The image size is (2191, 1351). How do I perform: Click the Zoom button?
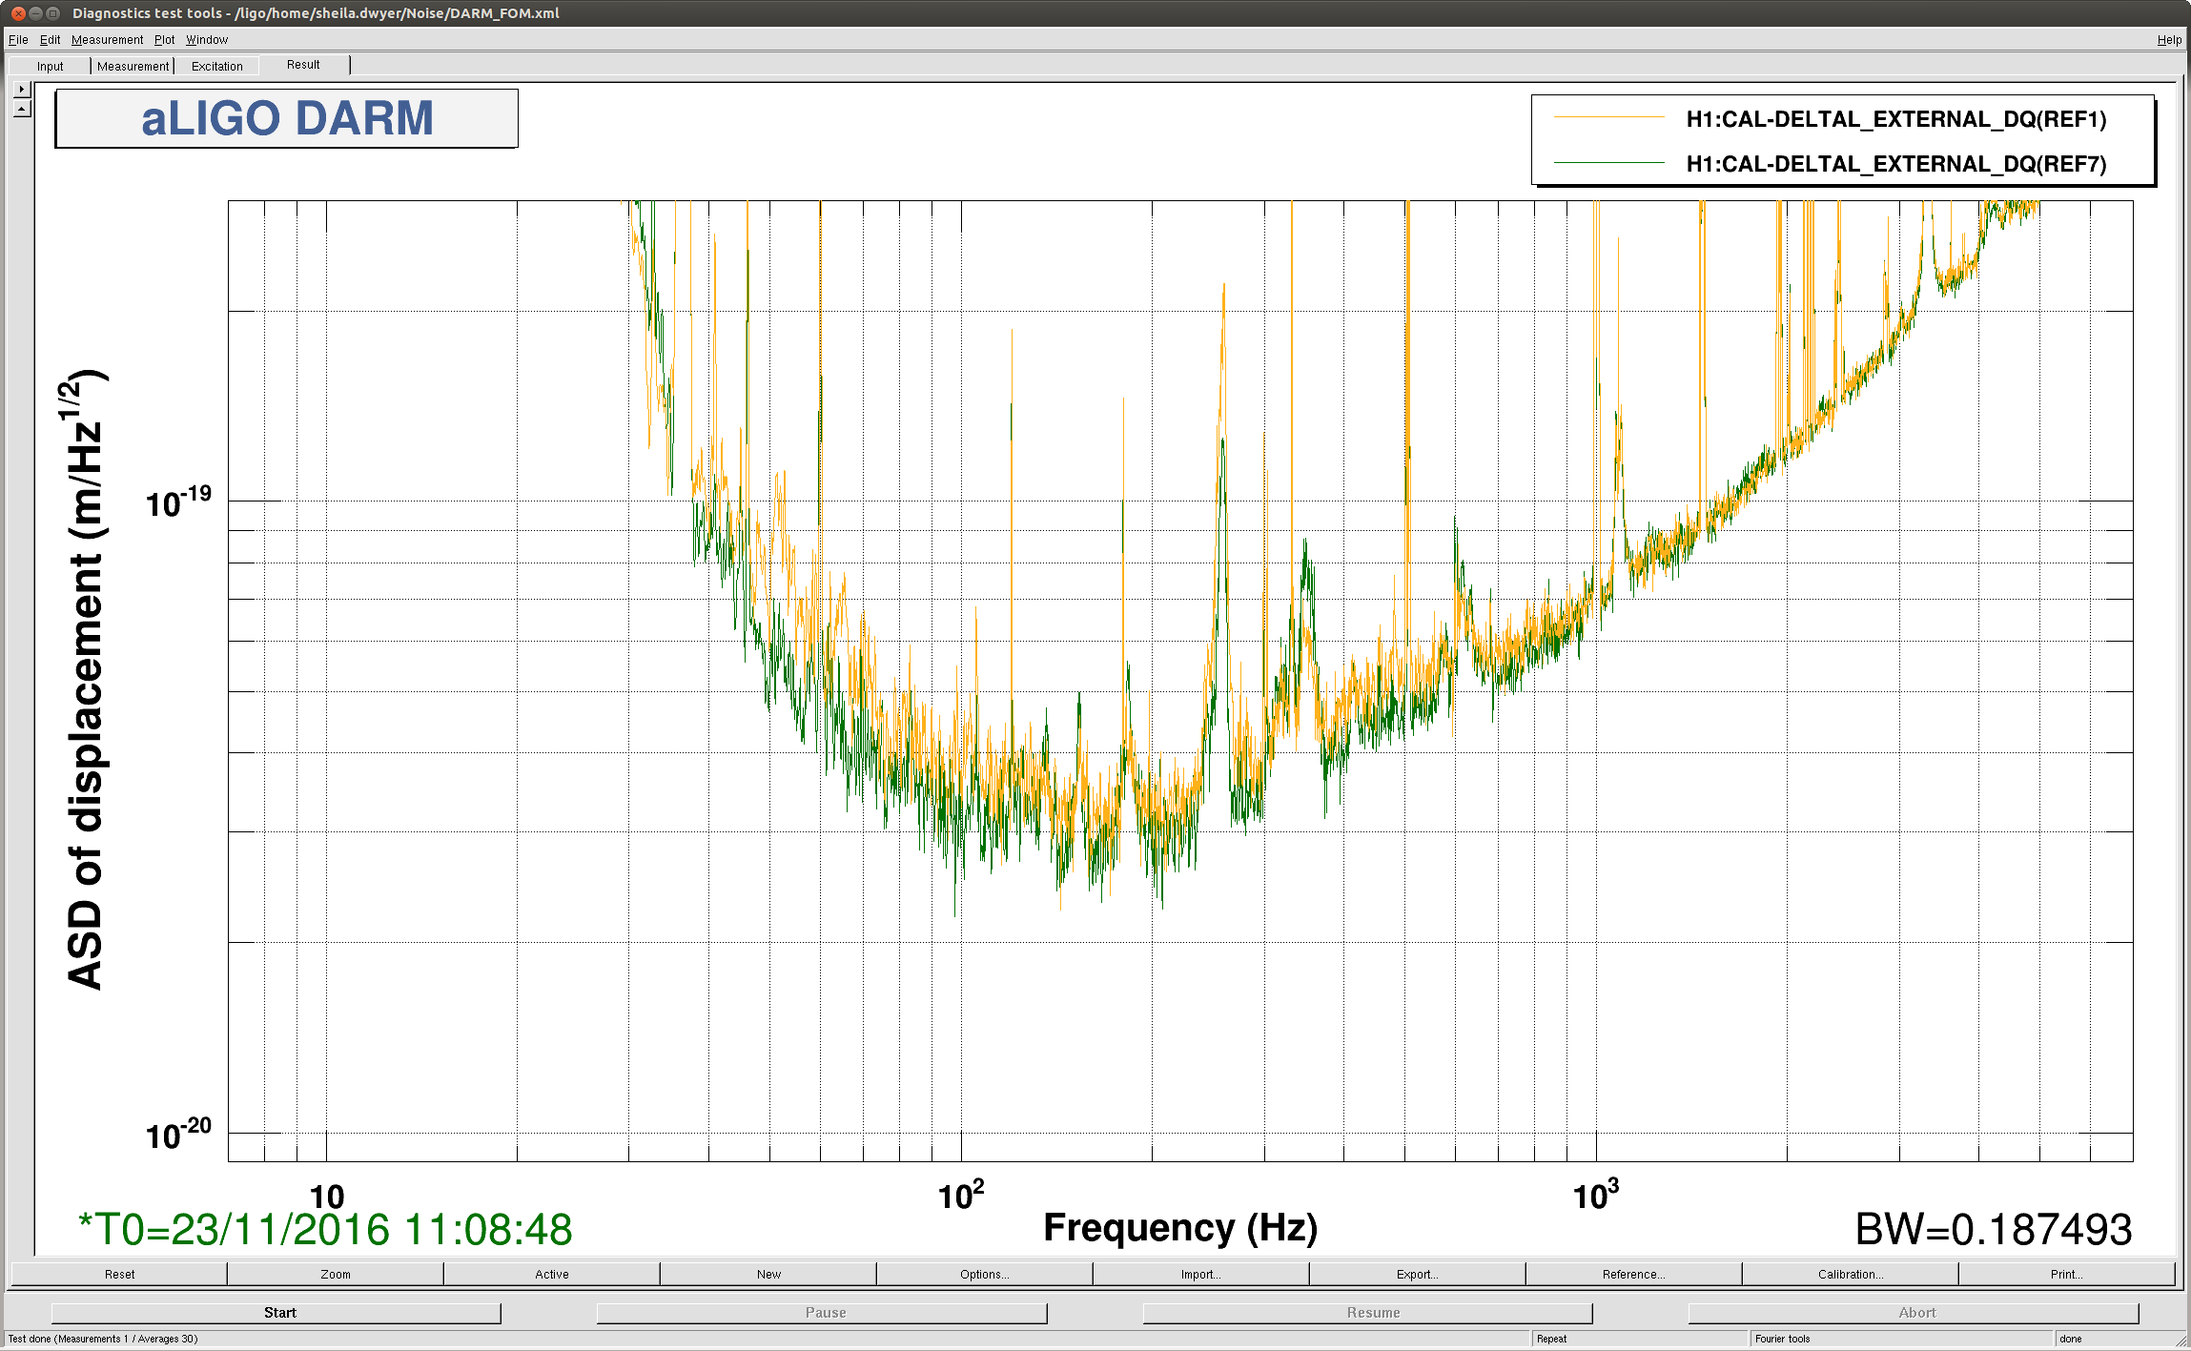tap(336, 1274)
